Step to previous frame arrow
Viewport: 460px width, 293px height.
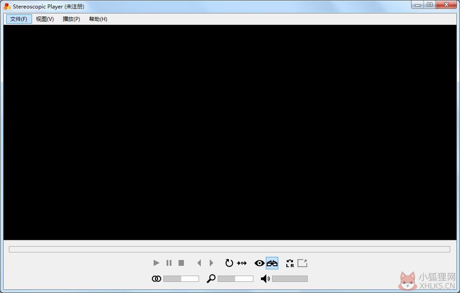pyautogui.click(x=199, y=263)
